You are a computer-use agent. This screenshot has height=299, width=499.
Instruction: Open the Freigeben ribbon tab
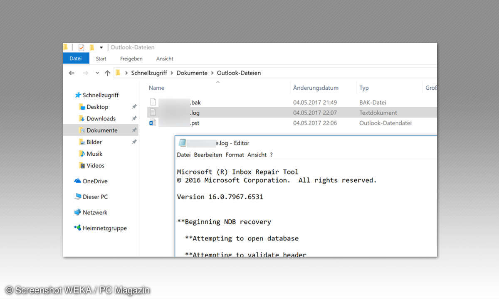(131, 59)
